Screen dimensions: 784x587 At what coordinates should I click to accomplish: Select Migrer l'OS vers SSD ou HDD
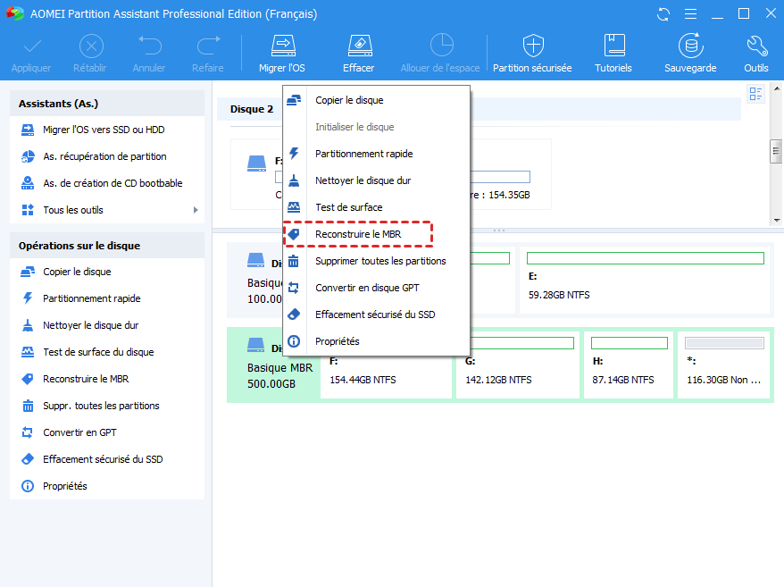tap(104, 130)
